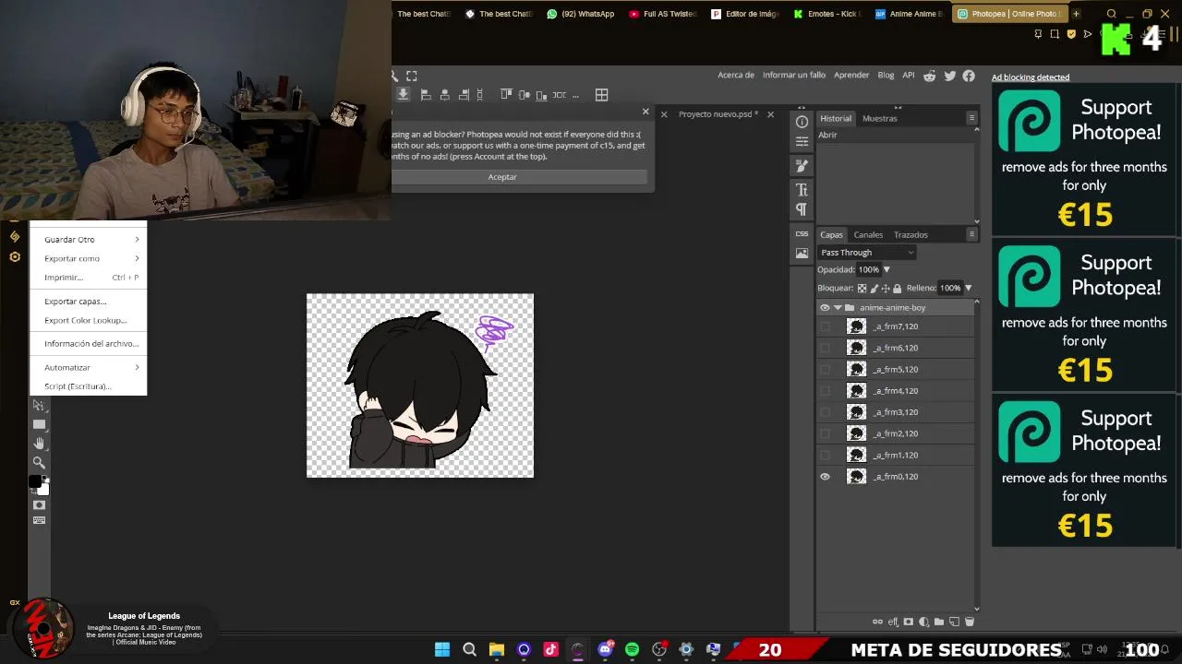Image resolution: width=1182 pixels, height=664 pixels.
Task: Switch to the Muestras tab
Action: pos(879,118)
